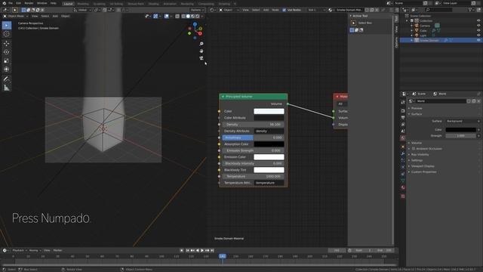The image size is (483, 272).
Task: Expand the Ray Visibility panel
Action: tap(420, 154)
